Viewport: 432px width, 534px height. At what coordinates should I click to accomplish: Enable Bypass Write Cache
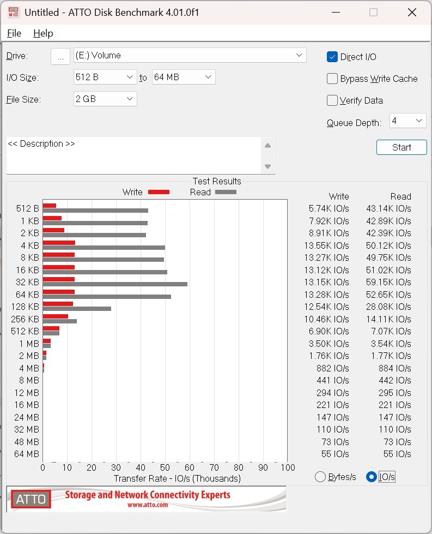click(332, 79)
